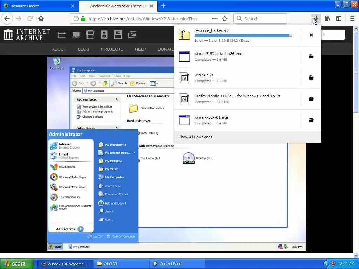The width and height of the screenshot is (359, 269).
Task: Click the Watercolor theme screenshot image
Action: coord(176,154)
